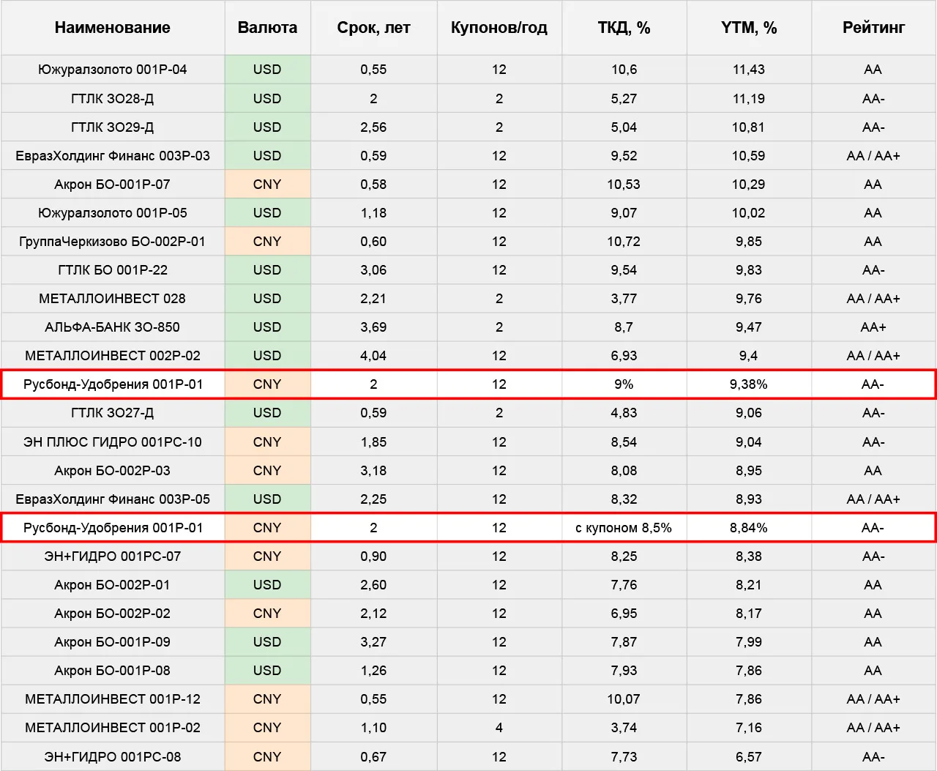The image size is (937, 771).
Task: Select coupons-per-year value 4 for МЕТАЛЛОИНВЕСТ 001P-02
Action: (x=499, y=727)
